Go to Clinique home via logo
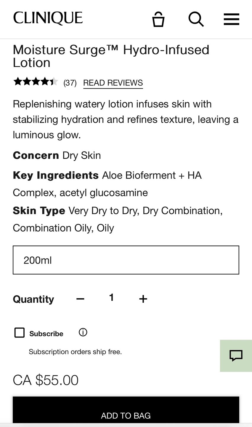Screen dimensions: 252x427 coord(48,18)
